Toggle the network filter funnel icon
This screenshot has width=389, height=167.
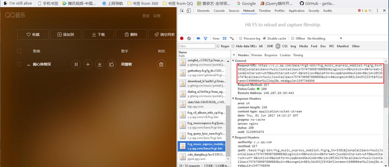click(206, 38)
